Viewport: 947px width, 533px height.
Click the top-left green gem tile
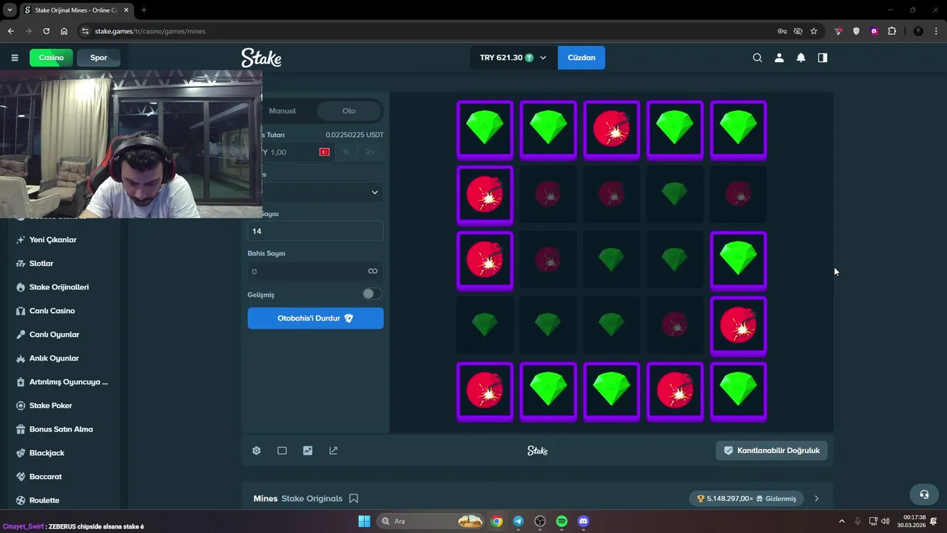point(485,130)
